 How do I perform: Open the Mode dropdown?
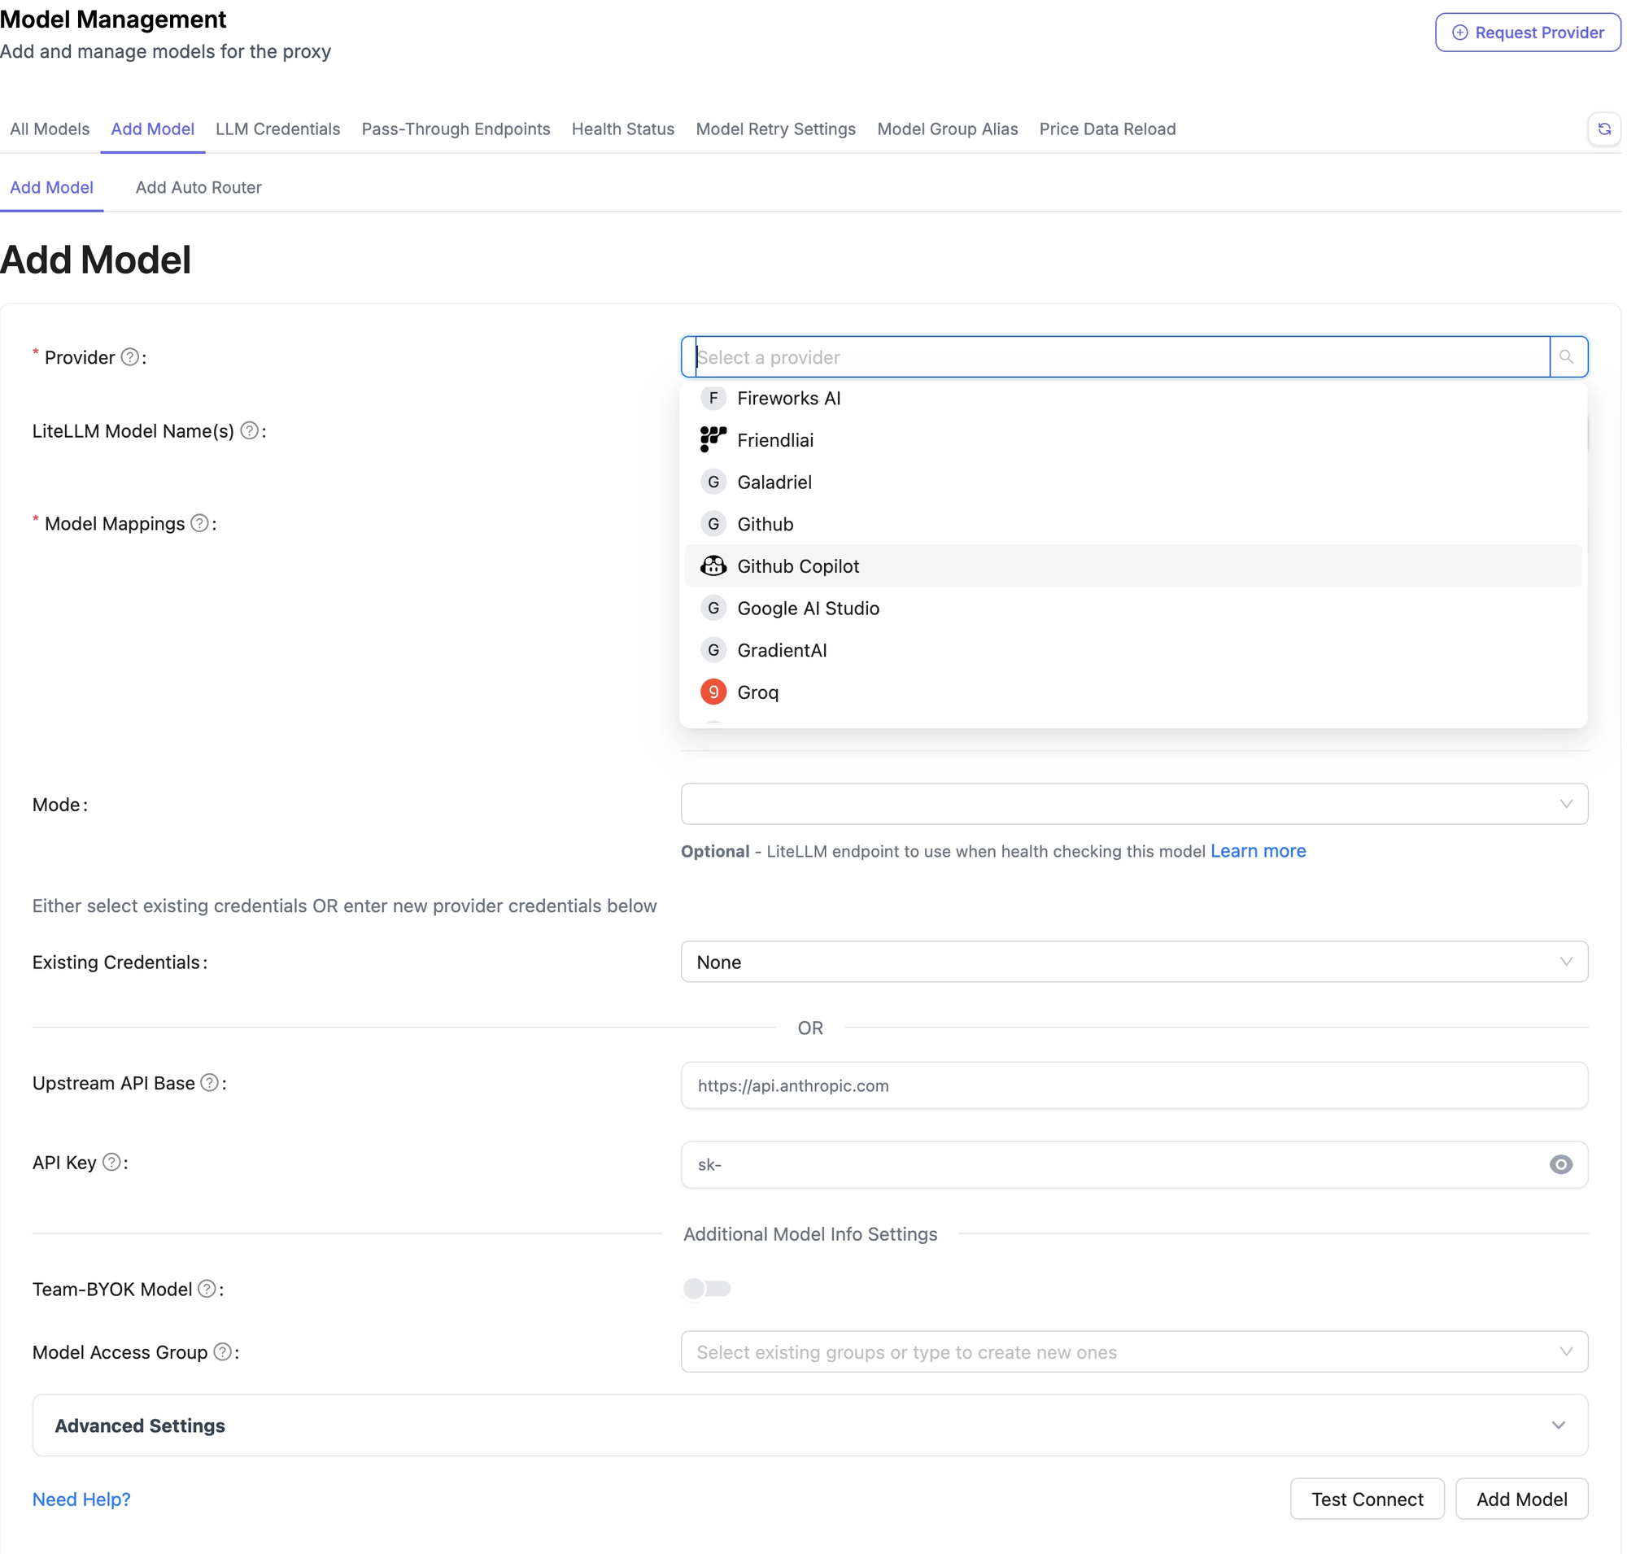(x=1134, y=805)
